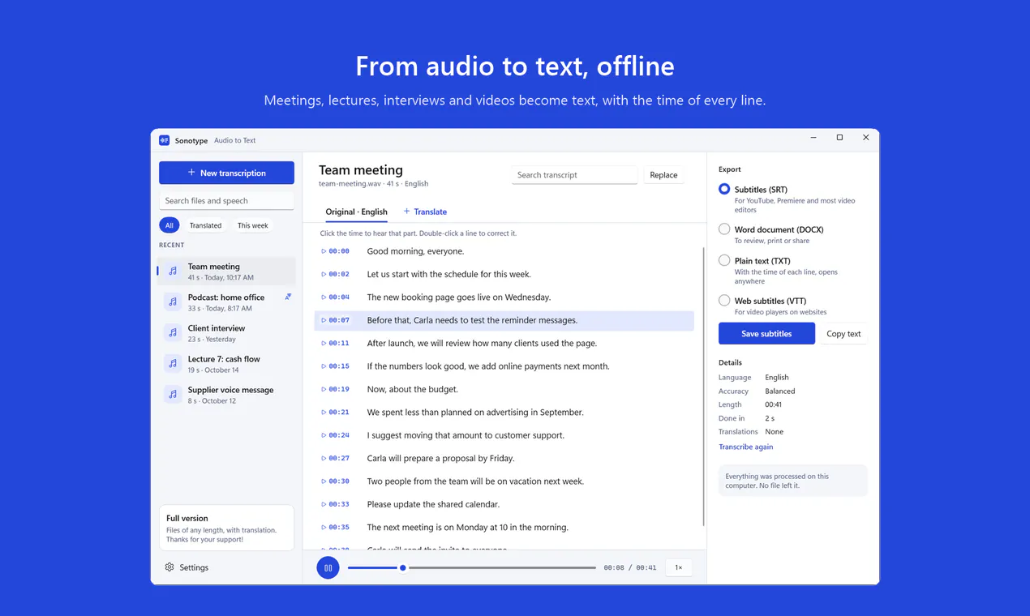Pick the Web subtitles (VTT) option

724,301
